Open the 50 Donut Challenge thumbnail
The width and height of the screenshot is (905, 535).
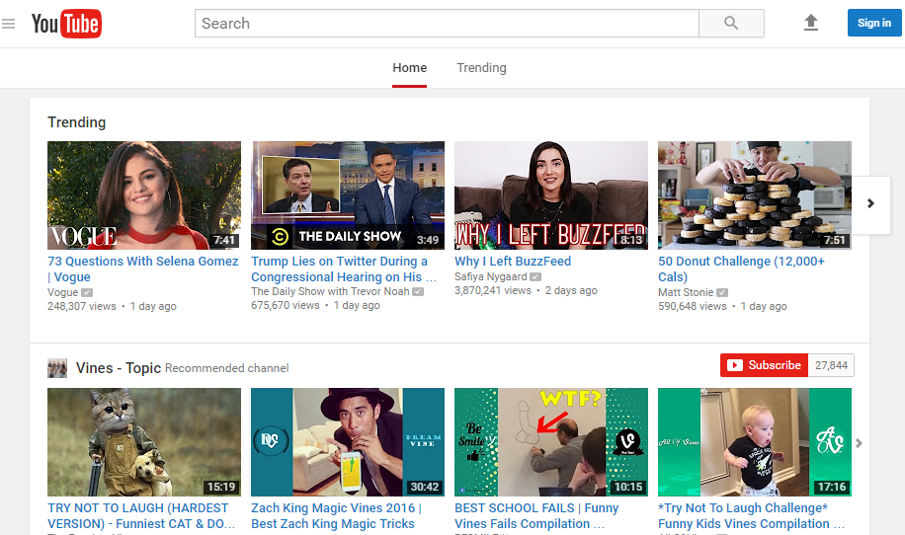(x=755, y=195)
